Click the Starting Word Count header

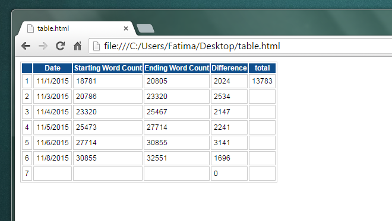(x=108, y=68)
